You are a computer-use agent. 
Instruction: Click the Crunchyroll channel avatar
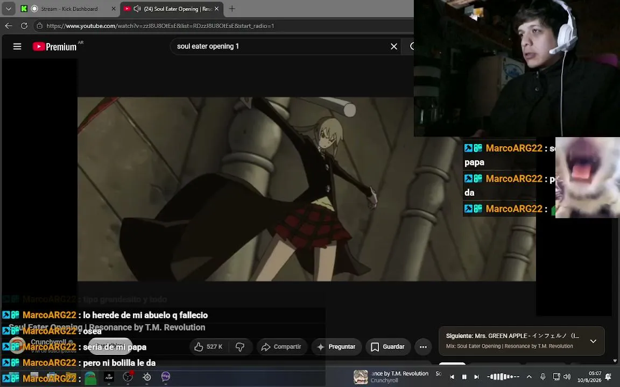pos(17,345)
